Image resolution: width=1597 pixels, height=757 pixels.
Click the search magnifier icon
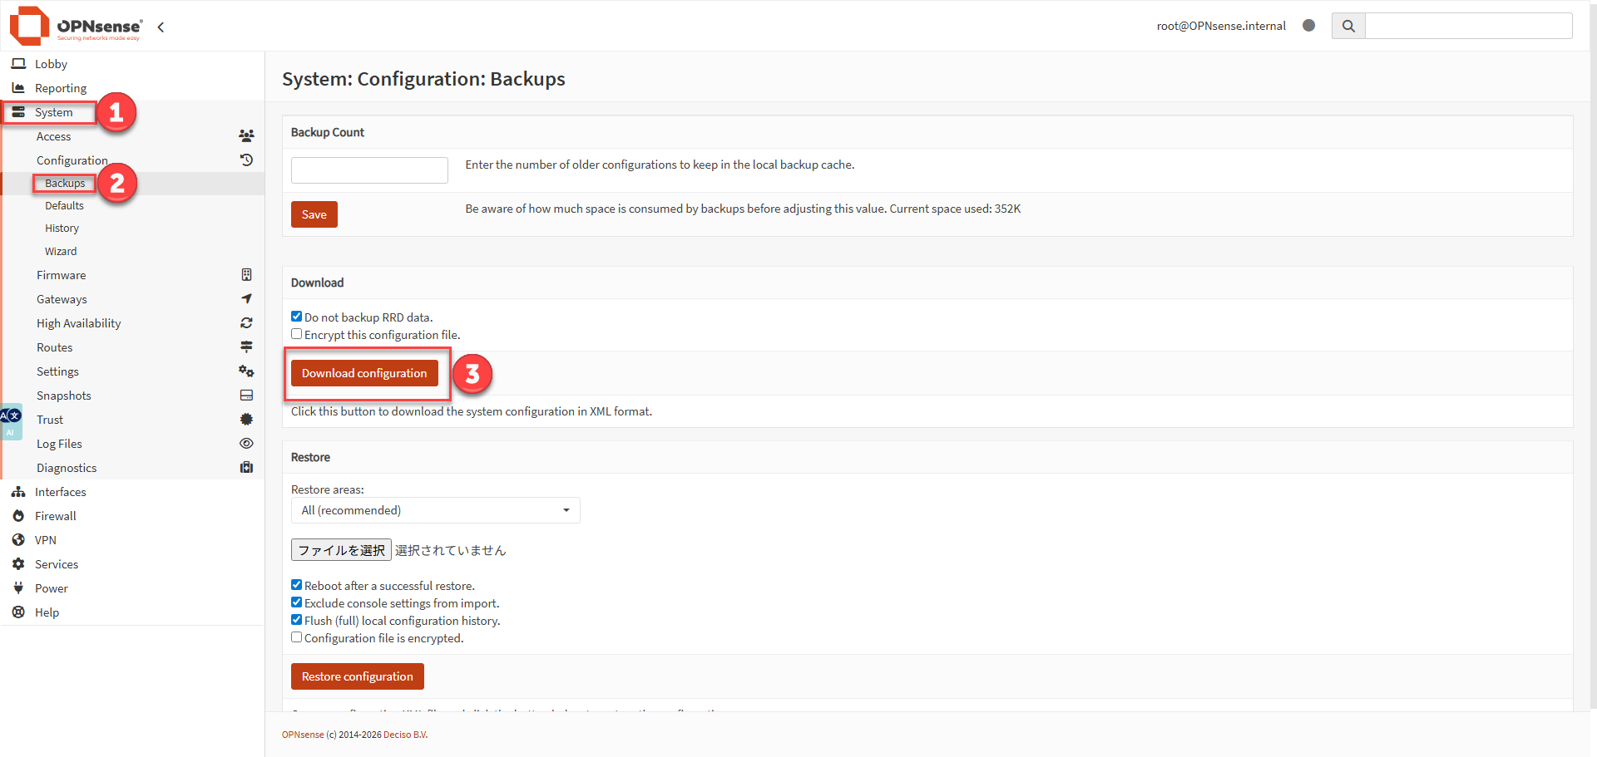pyautogui.click(x=1348, y=26)
